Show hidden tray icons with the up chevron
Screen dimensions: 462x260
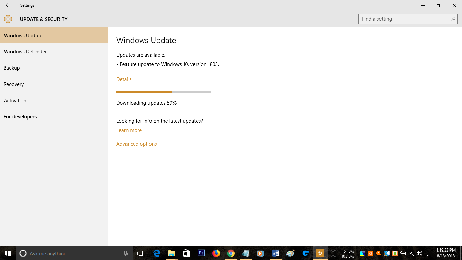click(x=333, y=256)
